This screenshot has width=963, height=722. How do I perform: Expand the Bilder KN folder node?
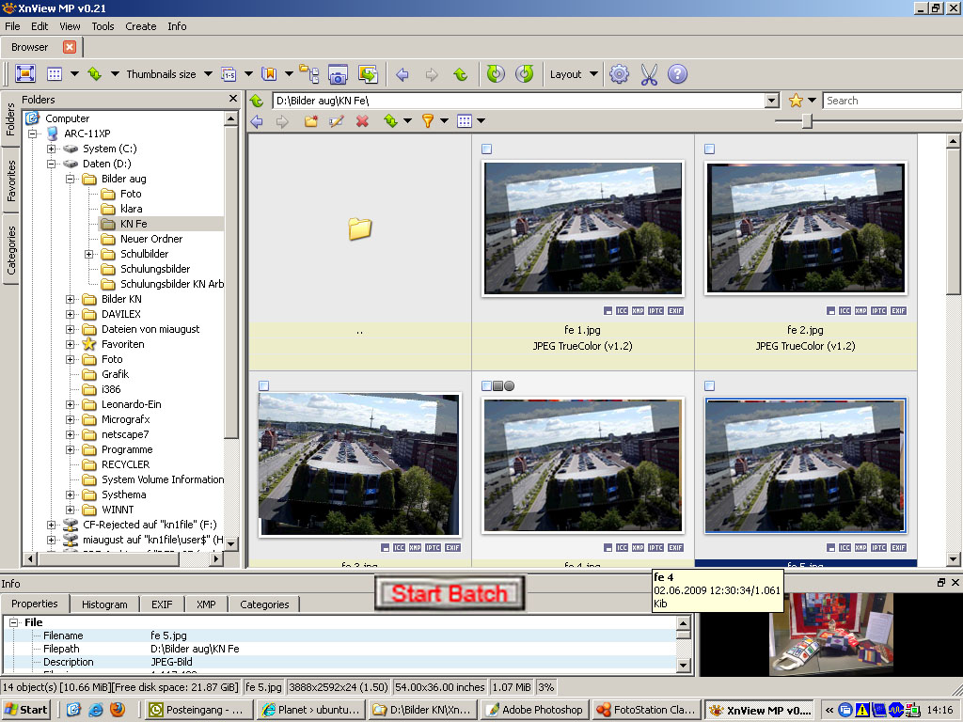tap(70, 300)
